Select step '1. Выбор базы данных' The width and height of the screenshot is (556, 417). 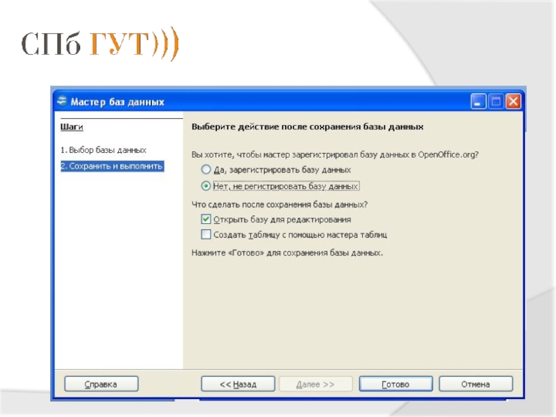pos(103,150)
